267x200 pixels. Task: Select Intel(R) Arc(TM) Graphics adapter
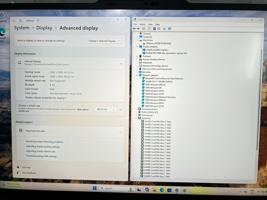[157, 50]
